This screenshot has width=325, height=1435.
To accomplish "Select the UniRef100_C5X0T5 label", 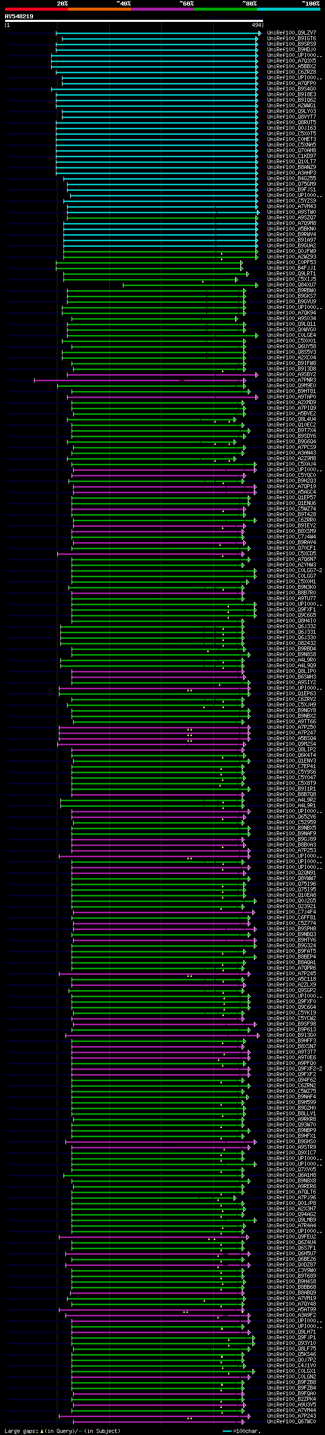I will click(x=291, y=134).
